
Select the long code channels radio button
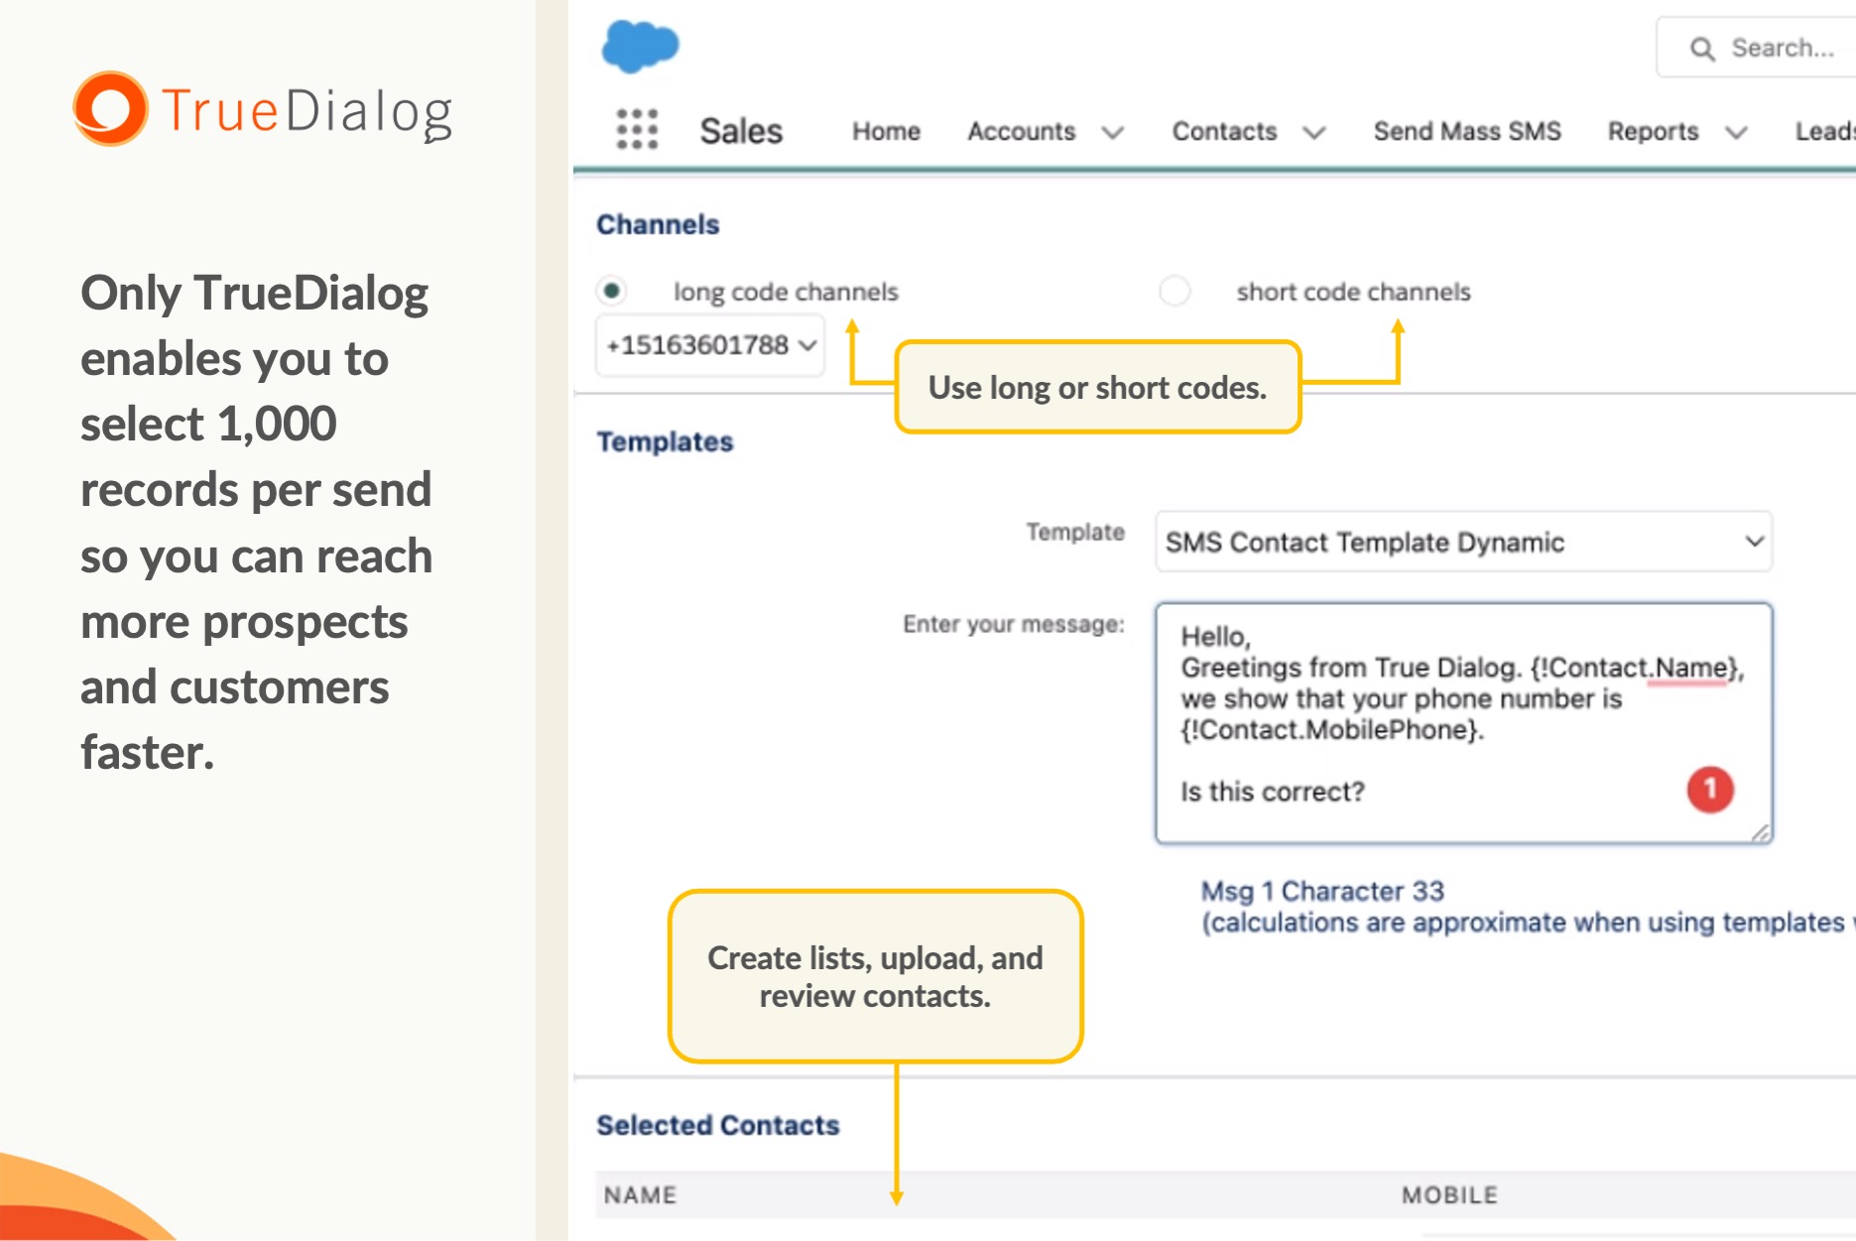(612, 291)
